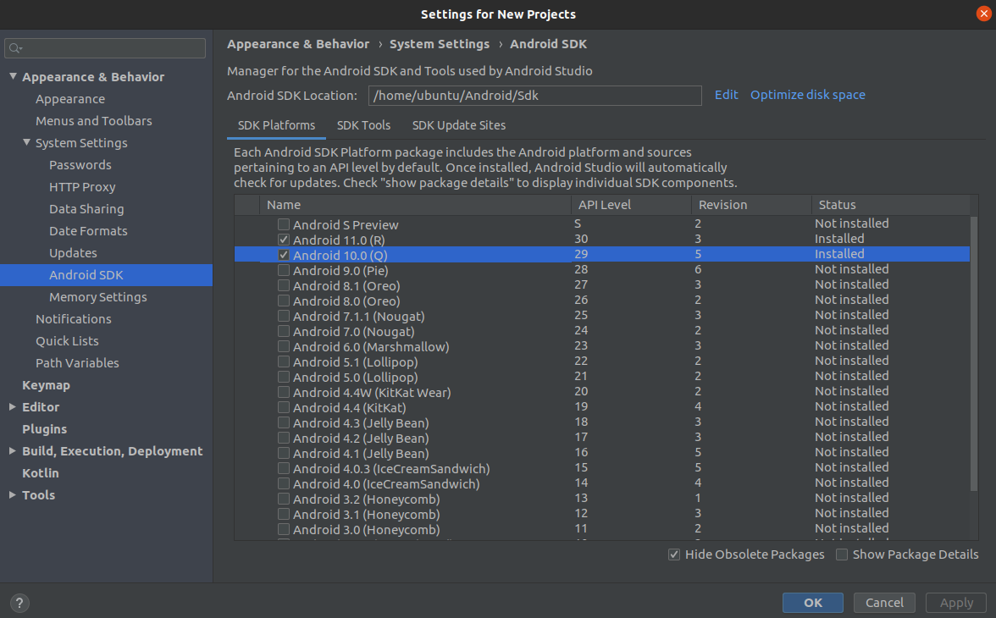Collapse the Appearance & Behavior tree arrow
This screenshot has height=618, width=996.
point(13,76)
